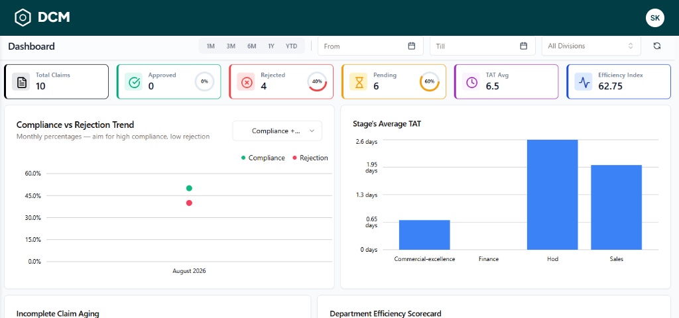
Task: Select the 6M time range
Action: (251, 46)
